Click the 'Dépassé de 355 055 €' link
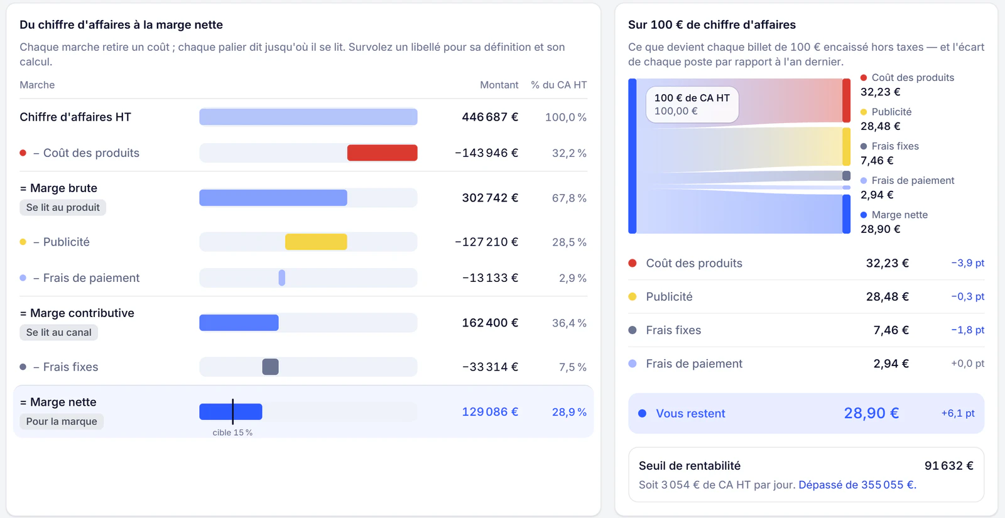 (x=857, y=485)
